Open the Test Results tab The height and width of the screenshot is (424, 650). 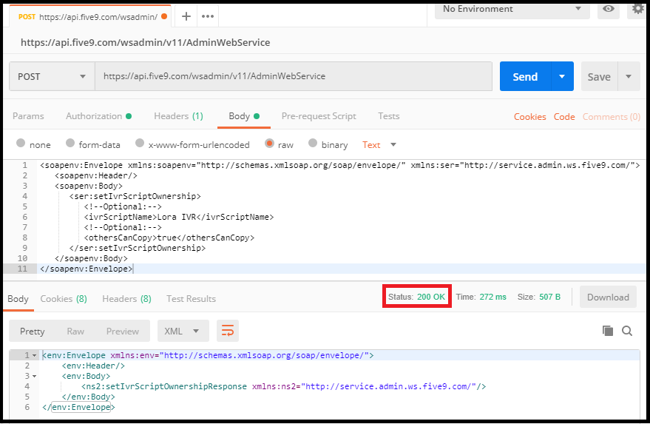pos(191,299)
